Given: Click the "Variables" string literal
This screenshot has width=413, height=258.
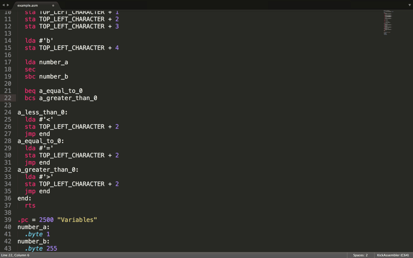Looking at the screenshot, I should pos(77,220).
